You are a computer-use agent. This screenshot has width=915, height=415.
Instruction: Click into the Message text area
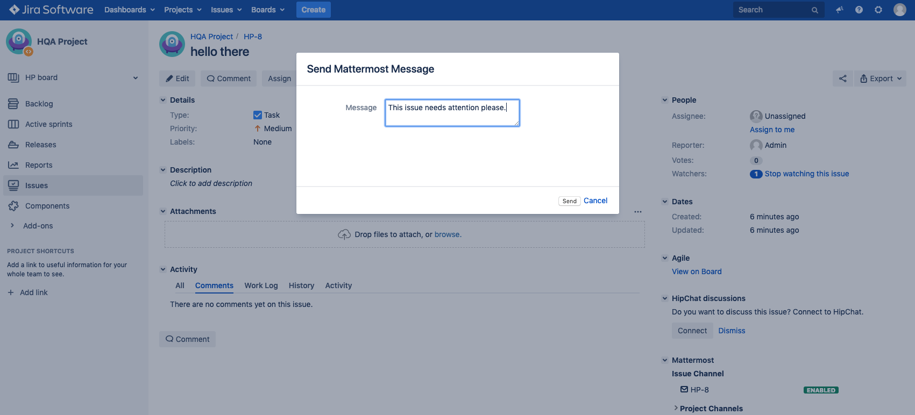[x=452, y=113]
